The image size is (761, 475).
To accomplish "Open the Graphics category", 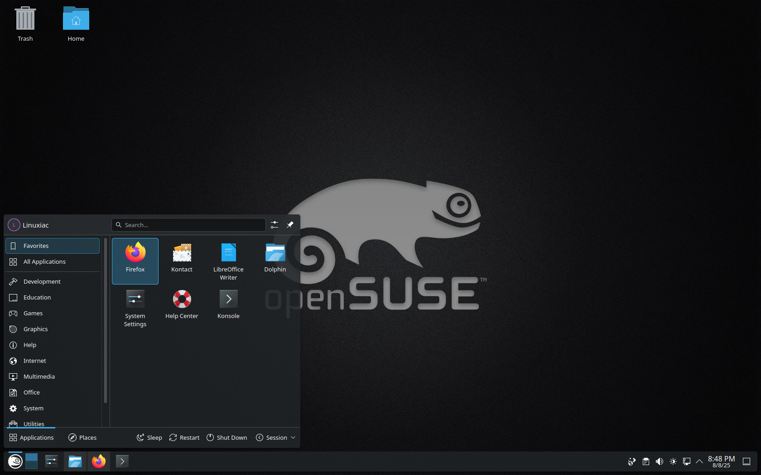I will pyautogui.click(x=53, y=329).
